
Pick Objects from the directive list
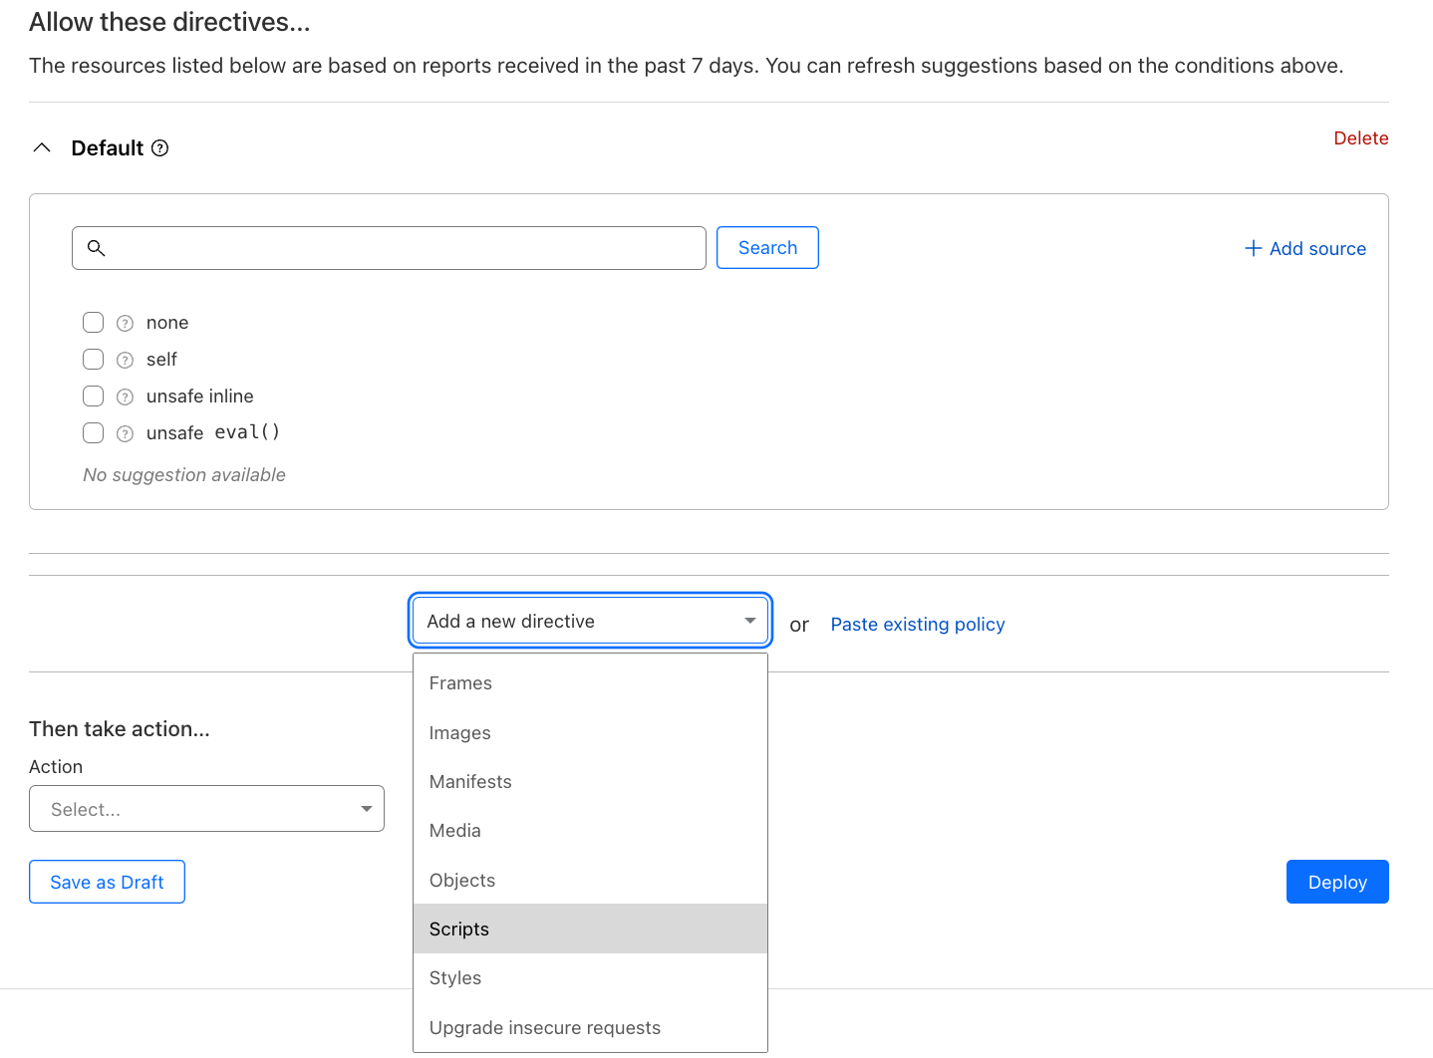[x=590, y=881]
